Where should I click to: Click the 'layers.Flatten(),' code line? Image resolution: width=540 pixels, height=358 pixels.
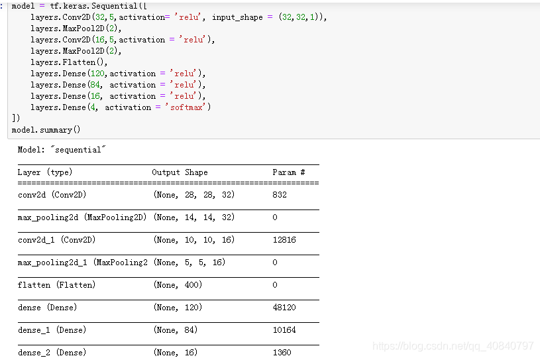coord(69,62)
